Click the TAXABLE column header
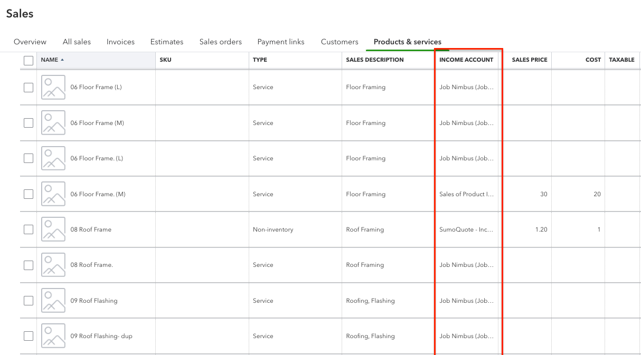 tap(622, 60)
